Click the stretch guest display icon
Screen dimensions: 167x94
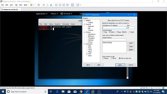click(78, 5)
